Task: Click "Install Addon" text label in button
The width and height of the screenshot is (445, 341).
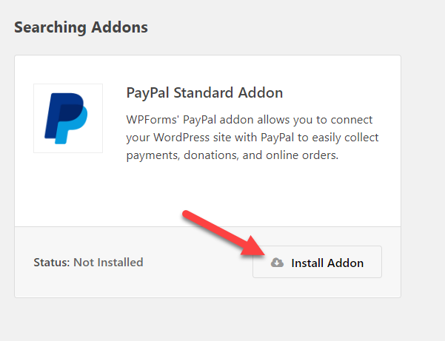Action: point(327,263)
